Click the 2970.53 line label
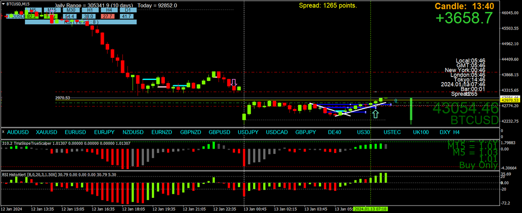This screenshot has width=522, height=213. click(63, 98)
